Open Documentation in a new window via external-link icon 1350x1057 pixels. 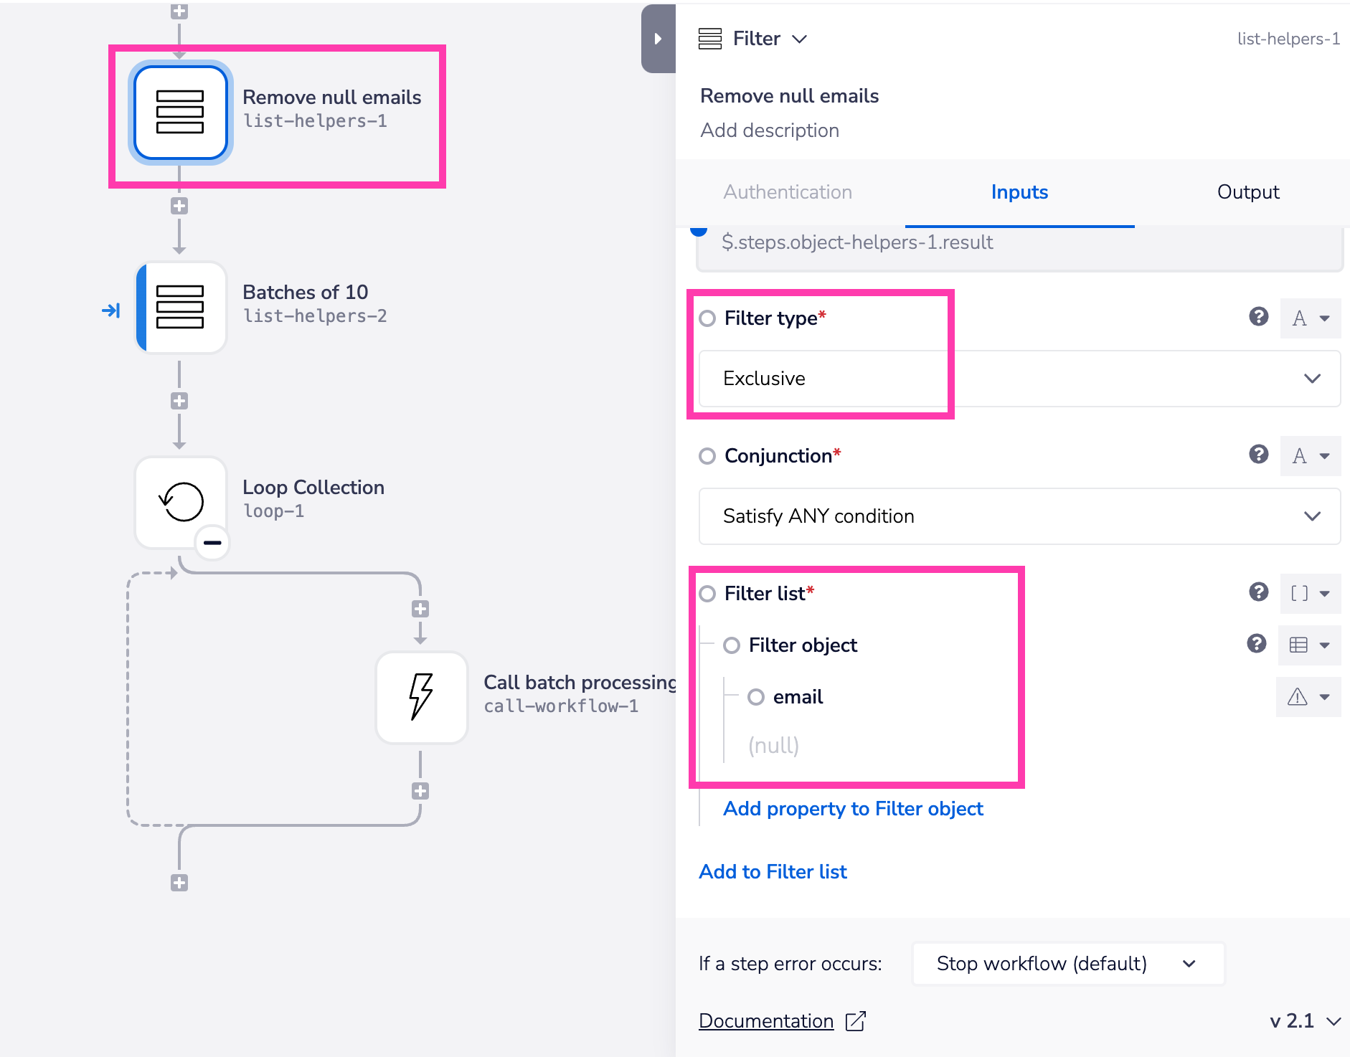pos(856,1020)
